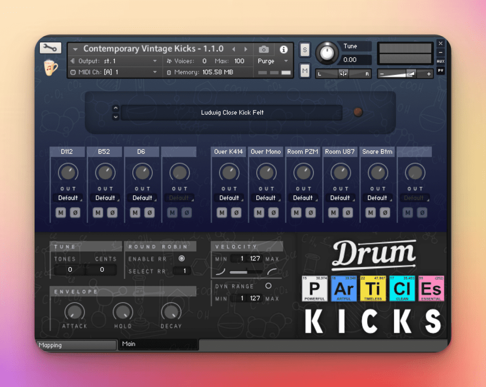Open the Output st. 1 dropdown
This screenshot has width=486, height=387.
tap(114, 61)
